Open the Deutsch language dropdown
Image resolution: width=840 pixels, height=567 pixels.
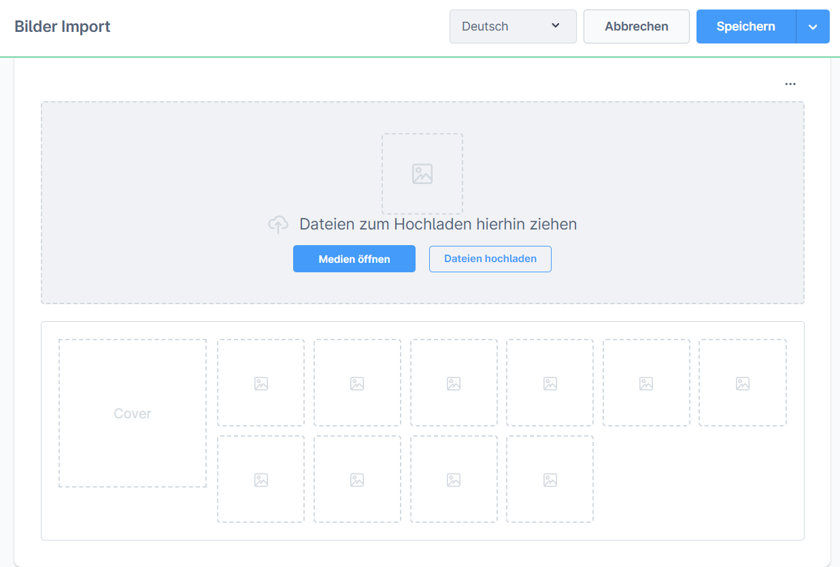pyautogui.click(x=513, y=26)
